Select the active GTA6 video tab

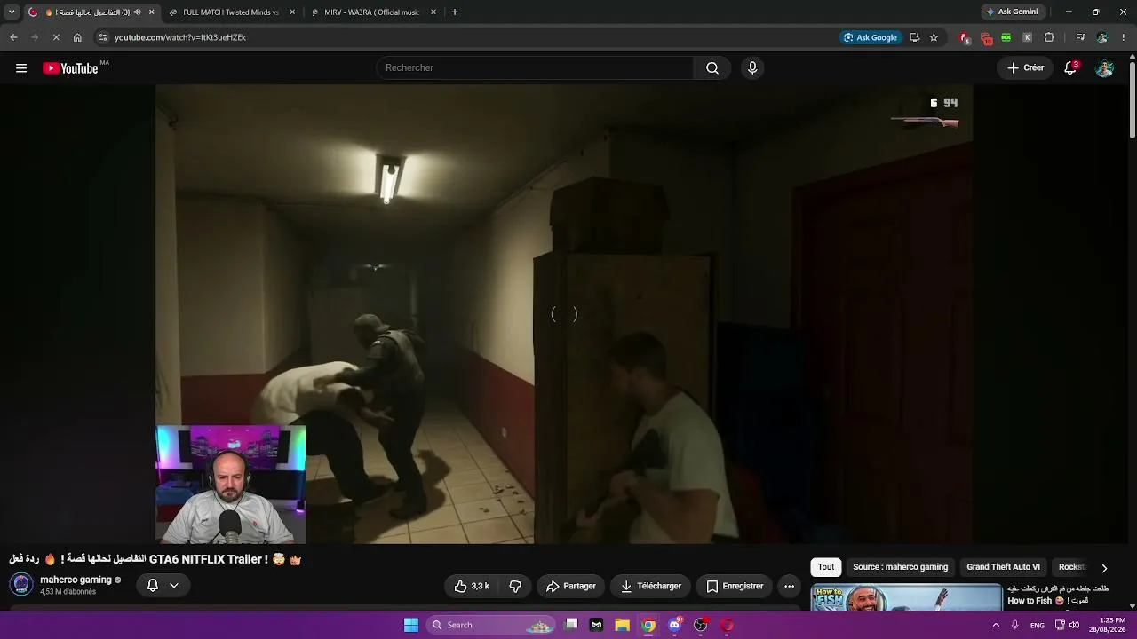(91, 12)
